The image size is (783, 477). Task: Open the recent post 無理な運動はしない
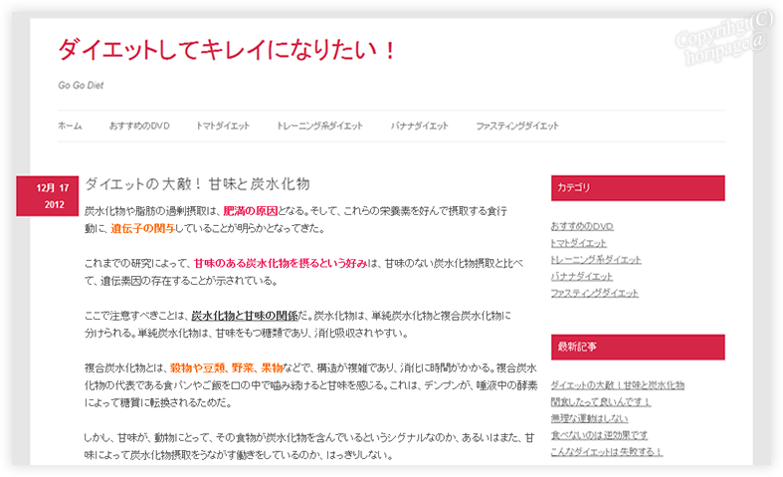pos(587,418)
